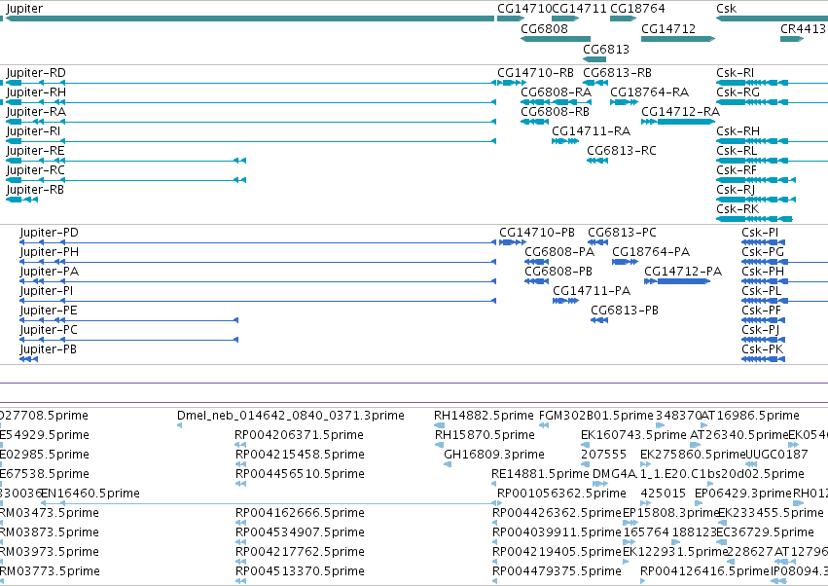This screenshot has width=828, height=586.
Task: Select protein CG6813-PB
Action: coord(625,311)
